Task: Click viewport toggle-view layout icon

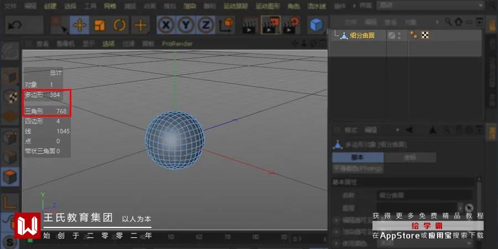Action: (321, 43)
